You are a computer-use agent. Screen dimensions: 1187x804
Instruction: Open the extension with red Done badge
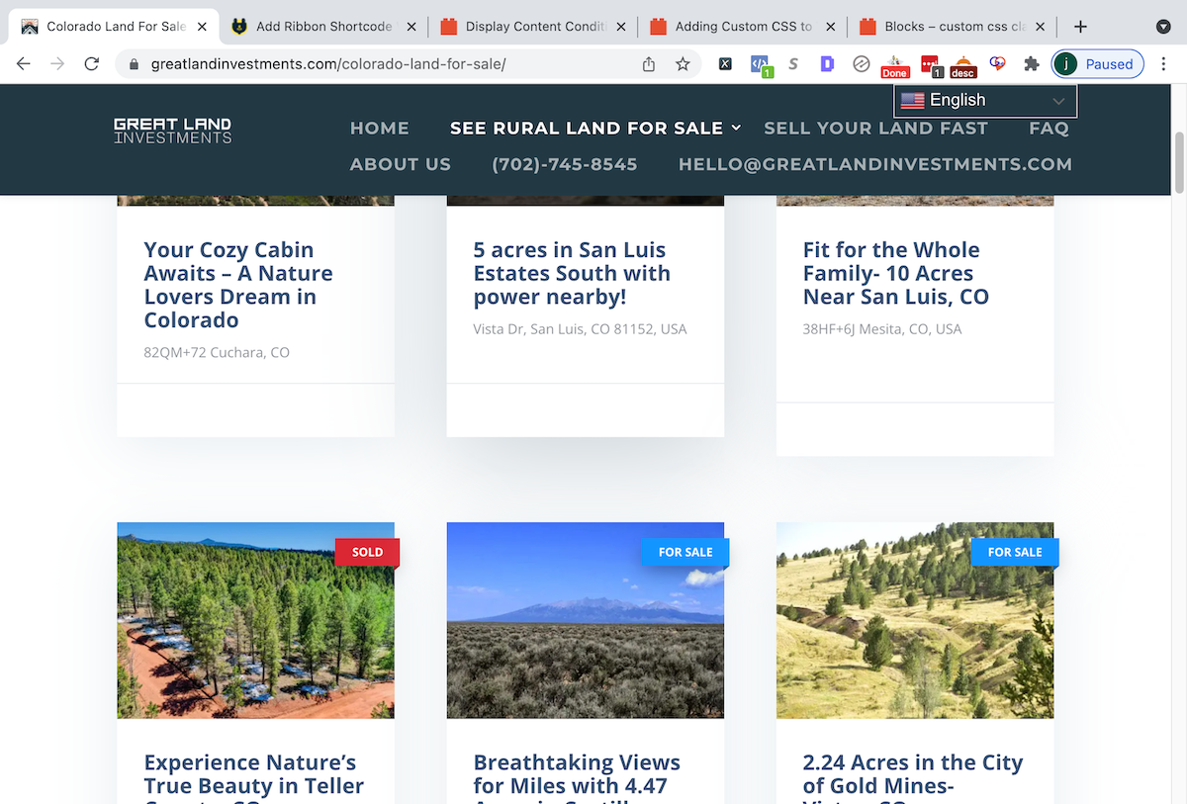coord(895,66)
